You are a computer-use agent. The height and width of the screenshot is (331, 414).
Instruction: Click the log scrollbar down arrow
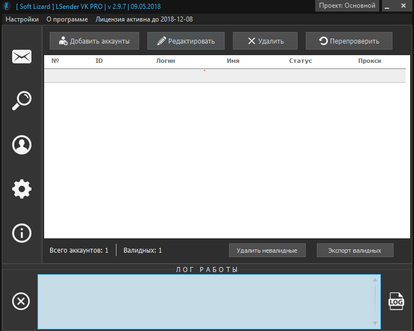point(375,323)
